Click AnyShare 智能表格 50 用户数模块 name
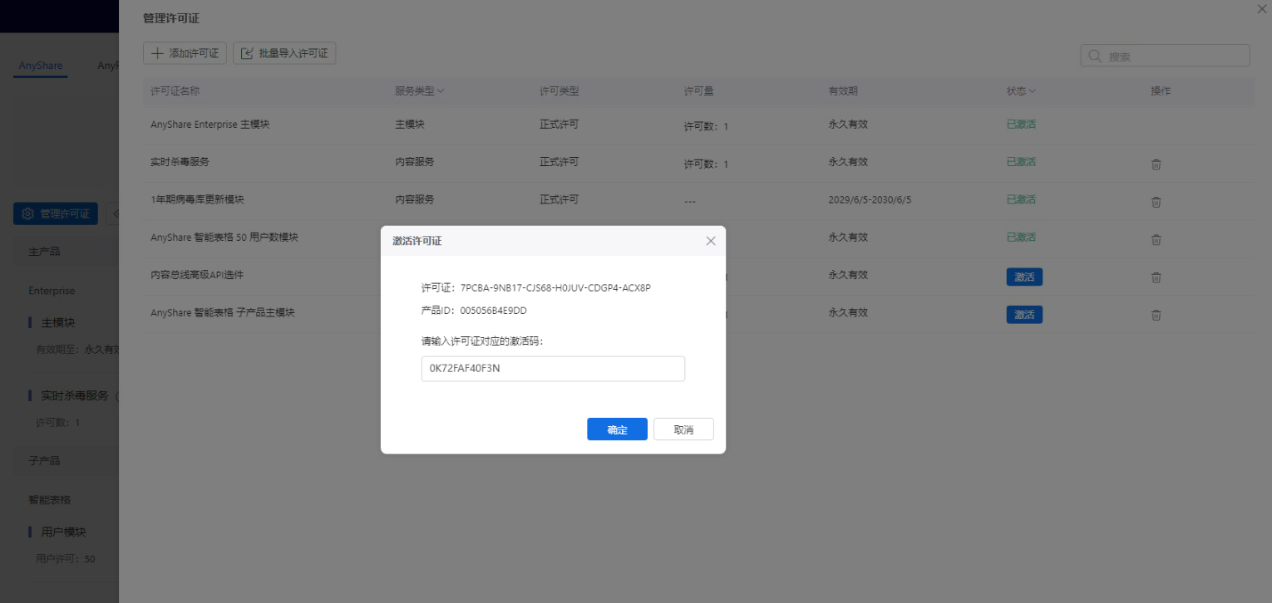 tap(224, 237)
